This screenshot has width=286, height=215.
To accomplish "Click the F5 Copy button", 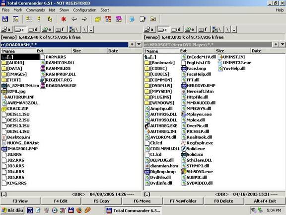I will 101,201.
